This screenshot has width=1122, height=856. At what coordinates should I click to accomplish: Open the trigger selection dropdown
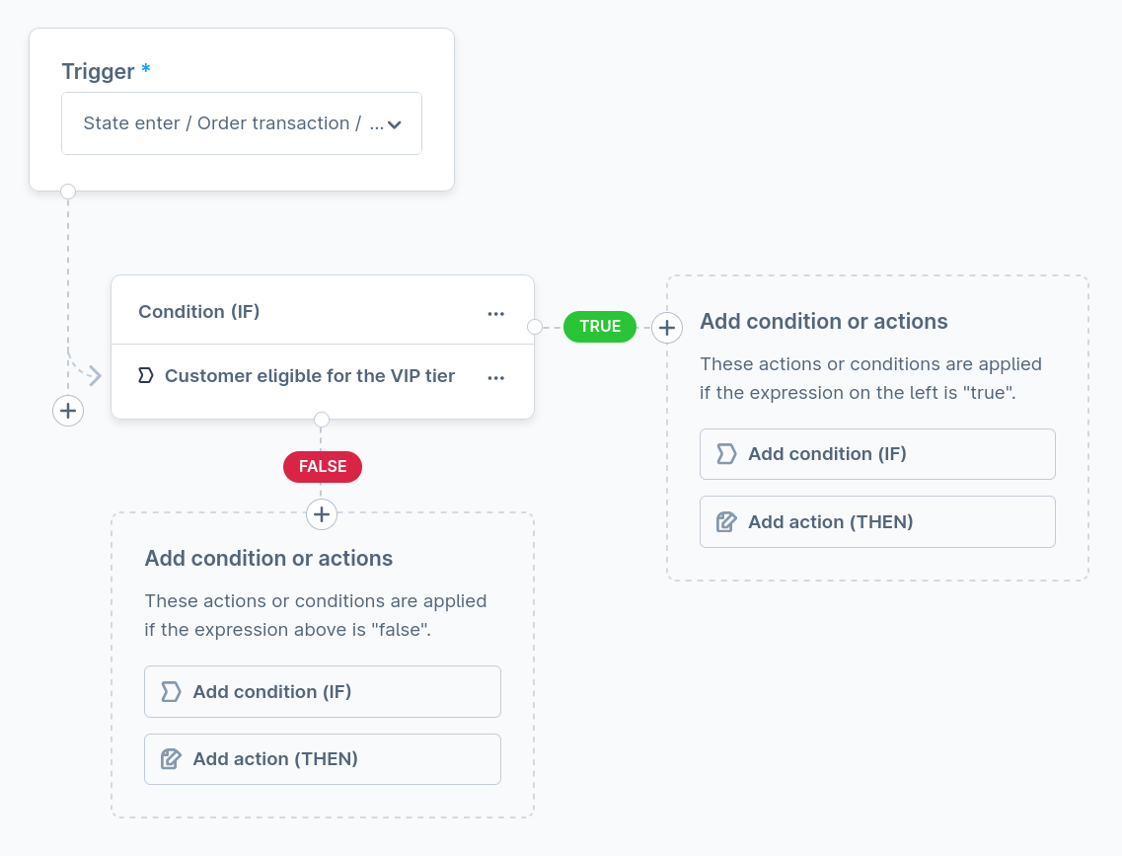click(x=242, y=122)
